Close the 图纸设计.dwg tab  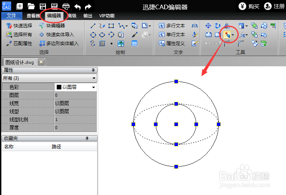41,62
